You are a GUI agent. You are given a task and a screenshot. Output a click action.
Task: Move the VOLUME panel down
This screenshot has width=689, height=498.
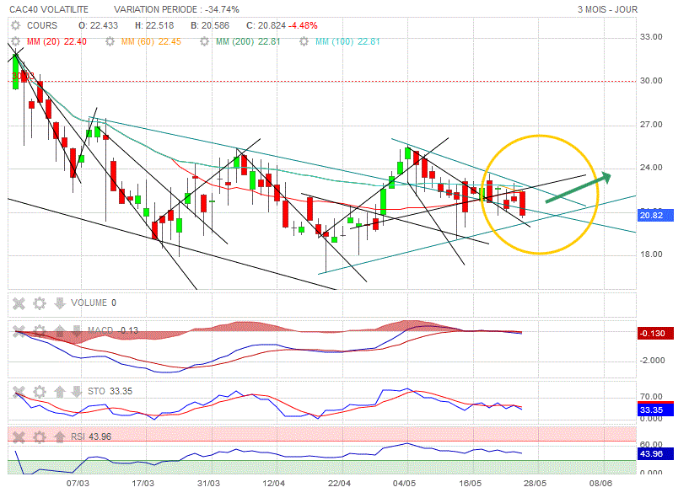pyautogui.click(x=60, y=303)
